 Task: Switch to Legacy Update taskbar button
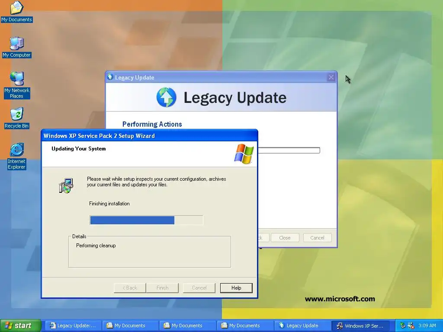[x=302, y=326]
